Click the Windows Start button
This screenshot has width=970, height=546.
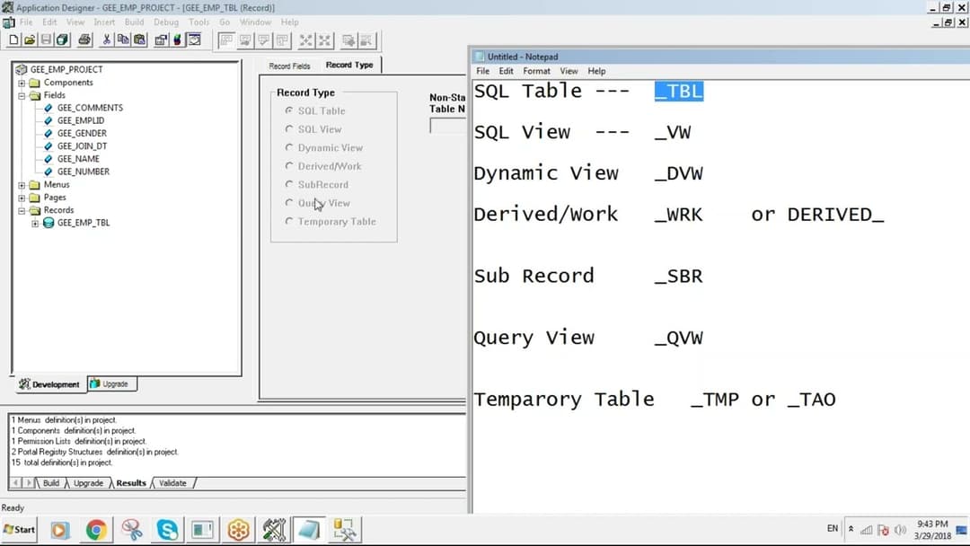[20, 530]
